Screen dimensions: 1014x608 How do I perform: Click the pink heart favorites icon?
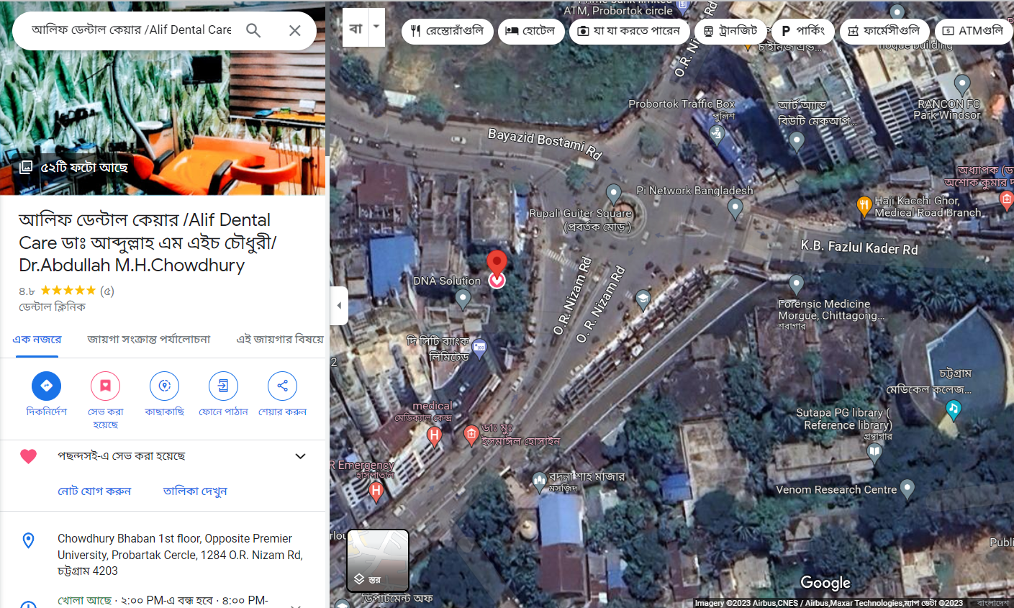[28, 456]
